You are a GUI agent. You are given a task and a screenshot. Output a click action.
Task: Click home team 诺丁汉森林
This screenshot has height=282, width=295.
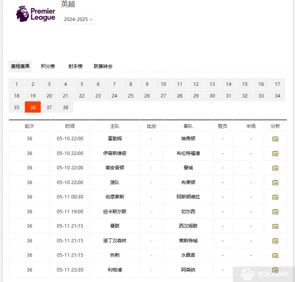(115, 241)
